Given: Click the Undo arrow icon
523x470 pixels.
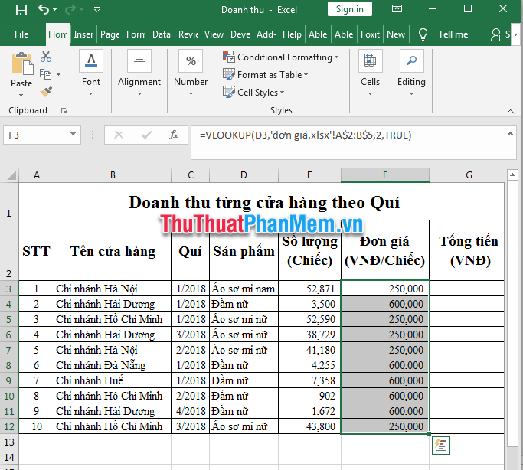Looking at the screenshot, I should [44, 10].
